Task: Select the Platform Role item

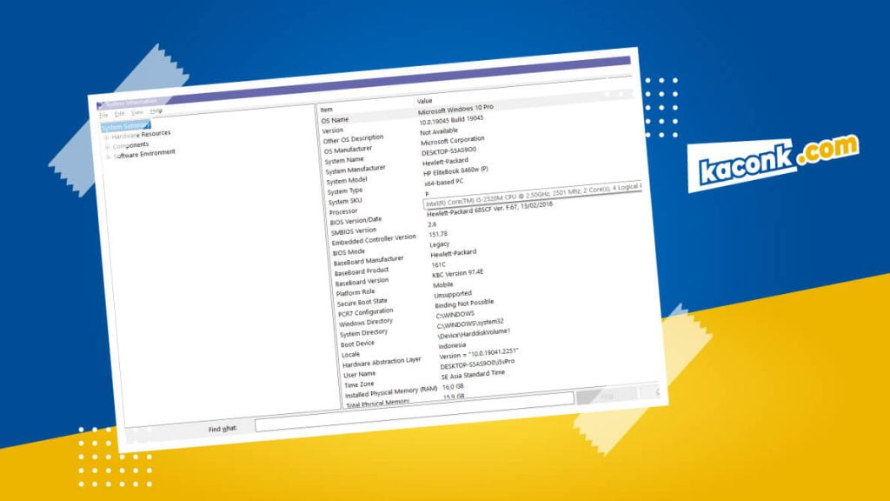Action: [x=355, y=292]
